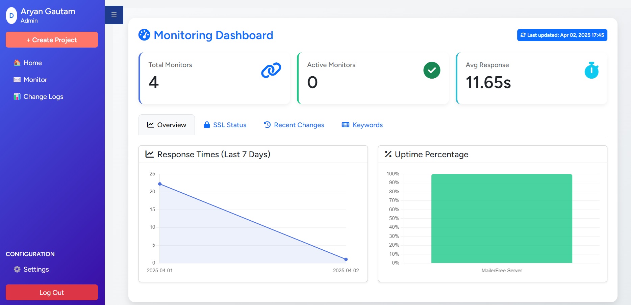This screenshot has height=305, width=631.
Task: Click the history clock icon on Recent Changes tab
Action: pos(267,125)
